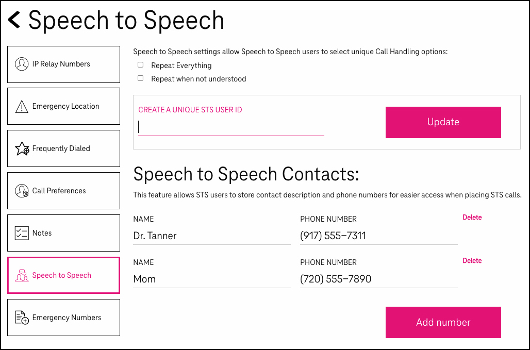Click the IP Relay Numbers phone icon
530x350 pixels.
pos(22,63)
